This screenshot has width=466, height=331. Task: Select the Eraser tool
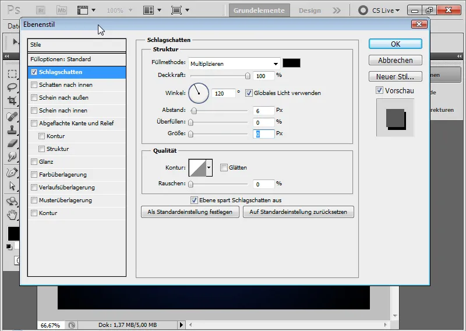pyautogui.click(x=12, y=143)
